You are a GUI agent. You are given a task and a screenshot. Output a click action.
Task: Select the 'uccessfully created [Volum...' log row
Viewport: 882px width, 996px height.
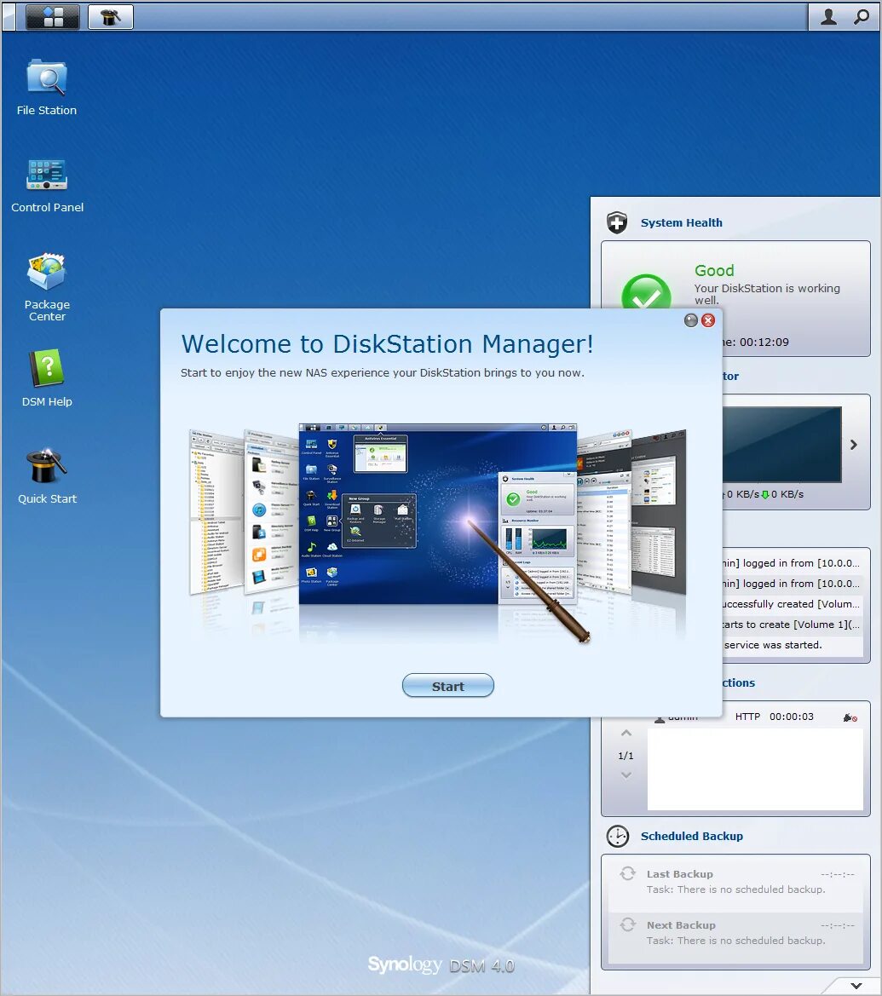[x=792, y=603]
